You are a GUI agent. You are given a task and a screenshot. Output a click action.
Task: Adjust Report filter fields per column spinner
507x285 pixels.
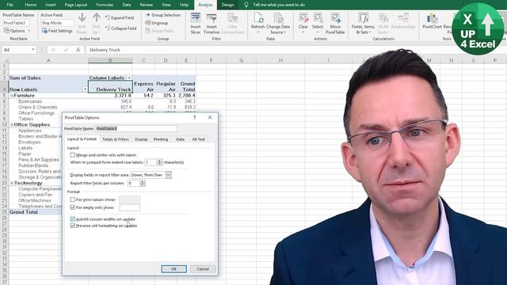tap(143, 183)
